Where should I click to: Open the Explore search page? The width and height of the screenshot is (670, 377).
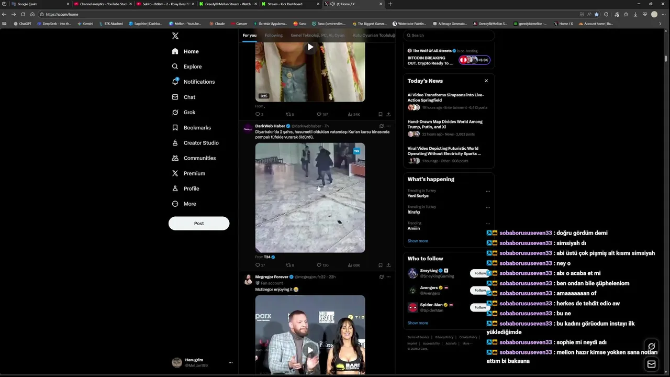pyautogui.click(x=187, y=66)
